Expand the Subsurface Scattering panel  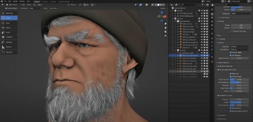click(225, 66)
